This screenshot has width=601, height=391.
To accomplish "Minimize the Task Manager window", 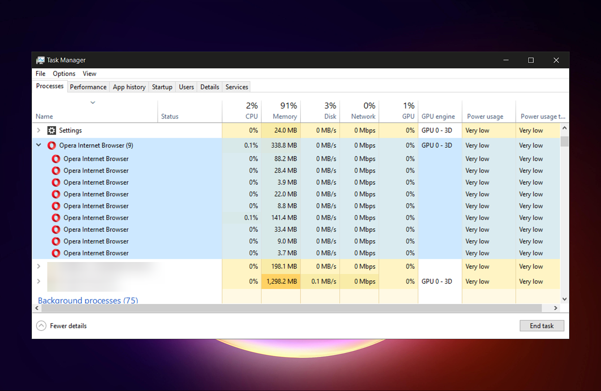I will (506, 60).
